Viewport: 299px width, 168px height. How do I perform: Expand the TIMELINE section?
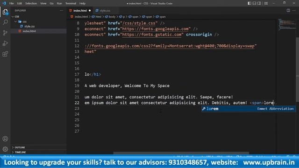click(x=20, y=152)
